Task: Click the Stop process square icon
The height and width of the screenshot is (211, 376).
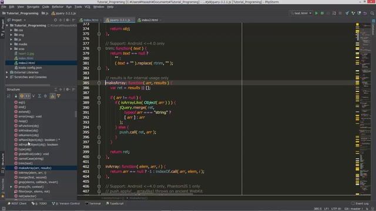Action: (x=340, y=13)
